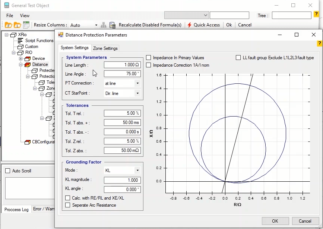Click the red lightning Quick Access icon
Image resolution: width=323 pixels, height=229 pixels.
[190, 25]
